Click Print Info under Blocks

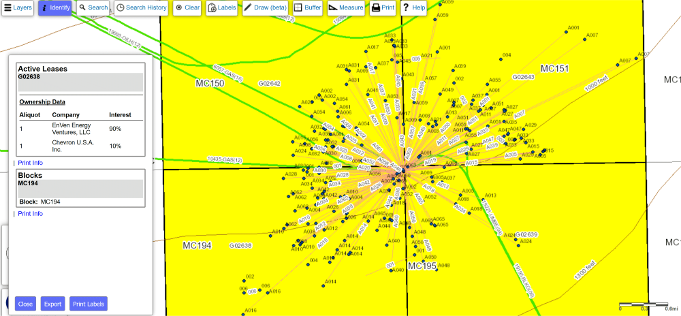30,213
